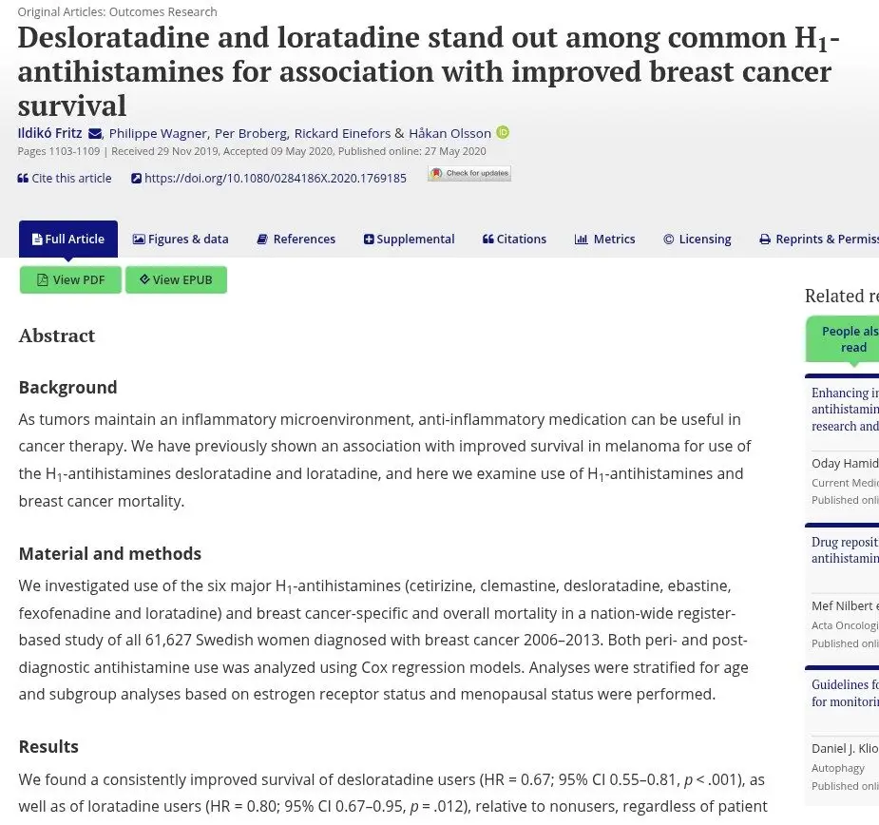
Task: Click the author name Mef Nilbert
Action: pyautogui.click(x=845, y=605)
